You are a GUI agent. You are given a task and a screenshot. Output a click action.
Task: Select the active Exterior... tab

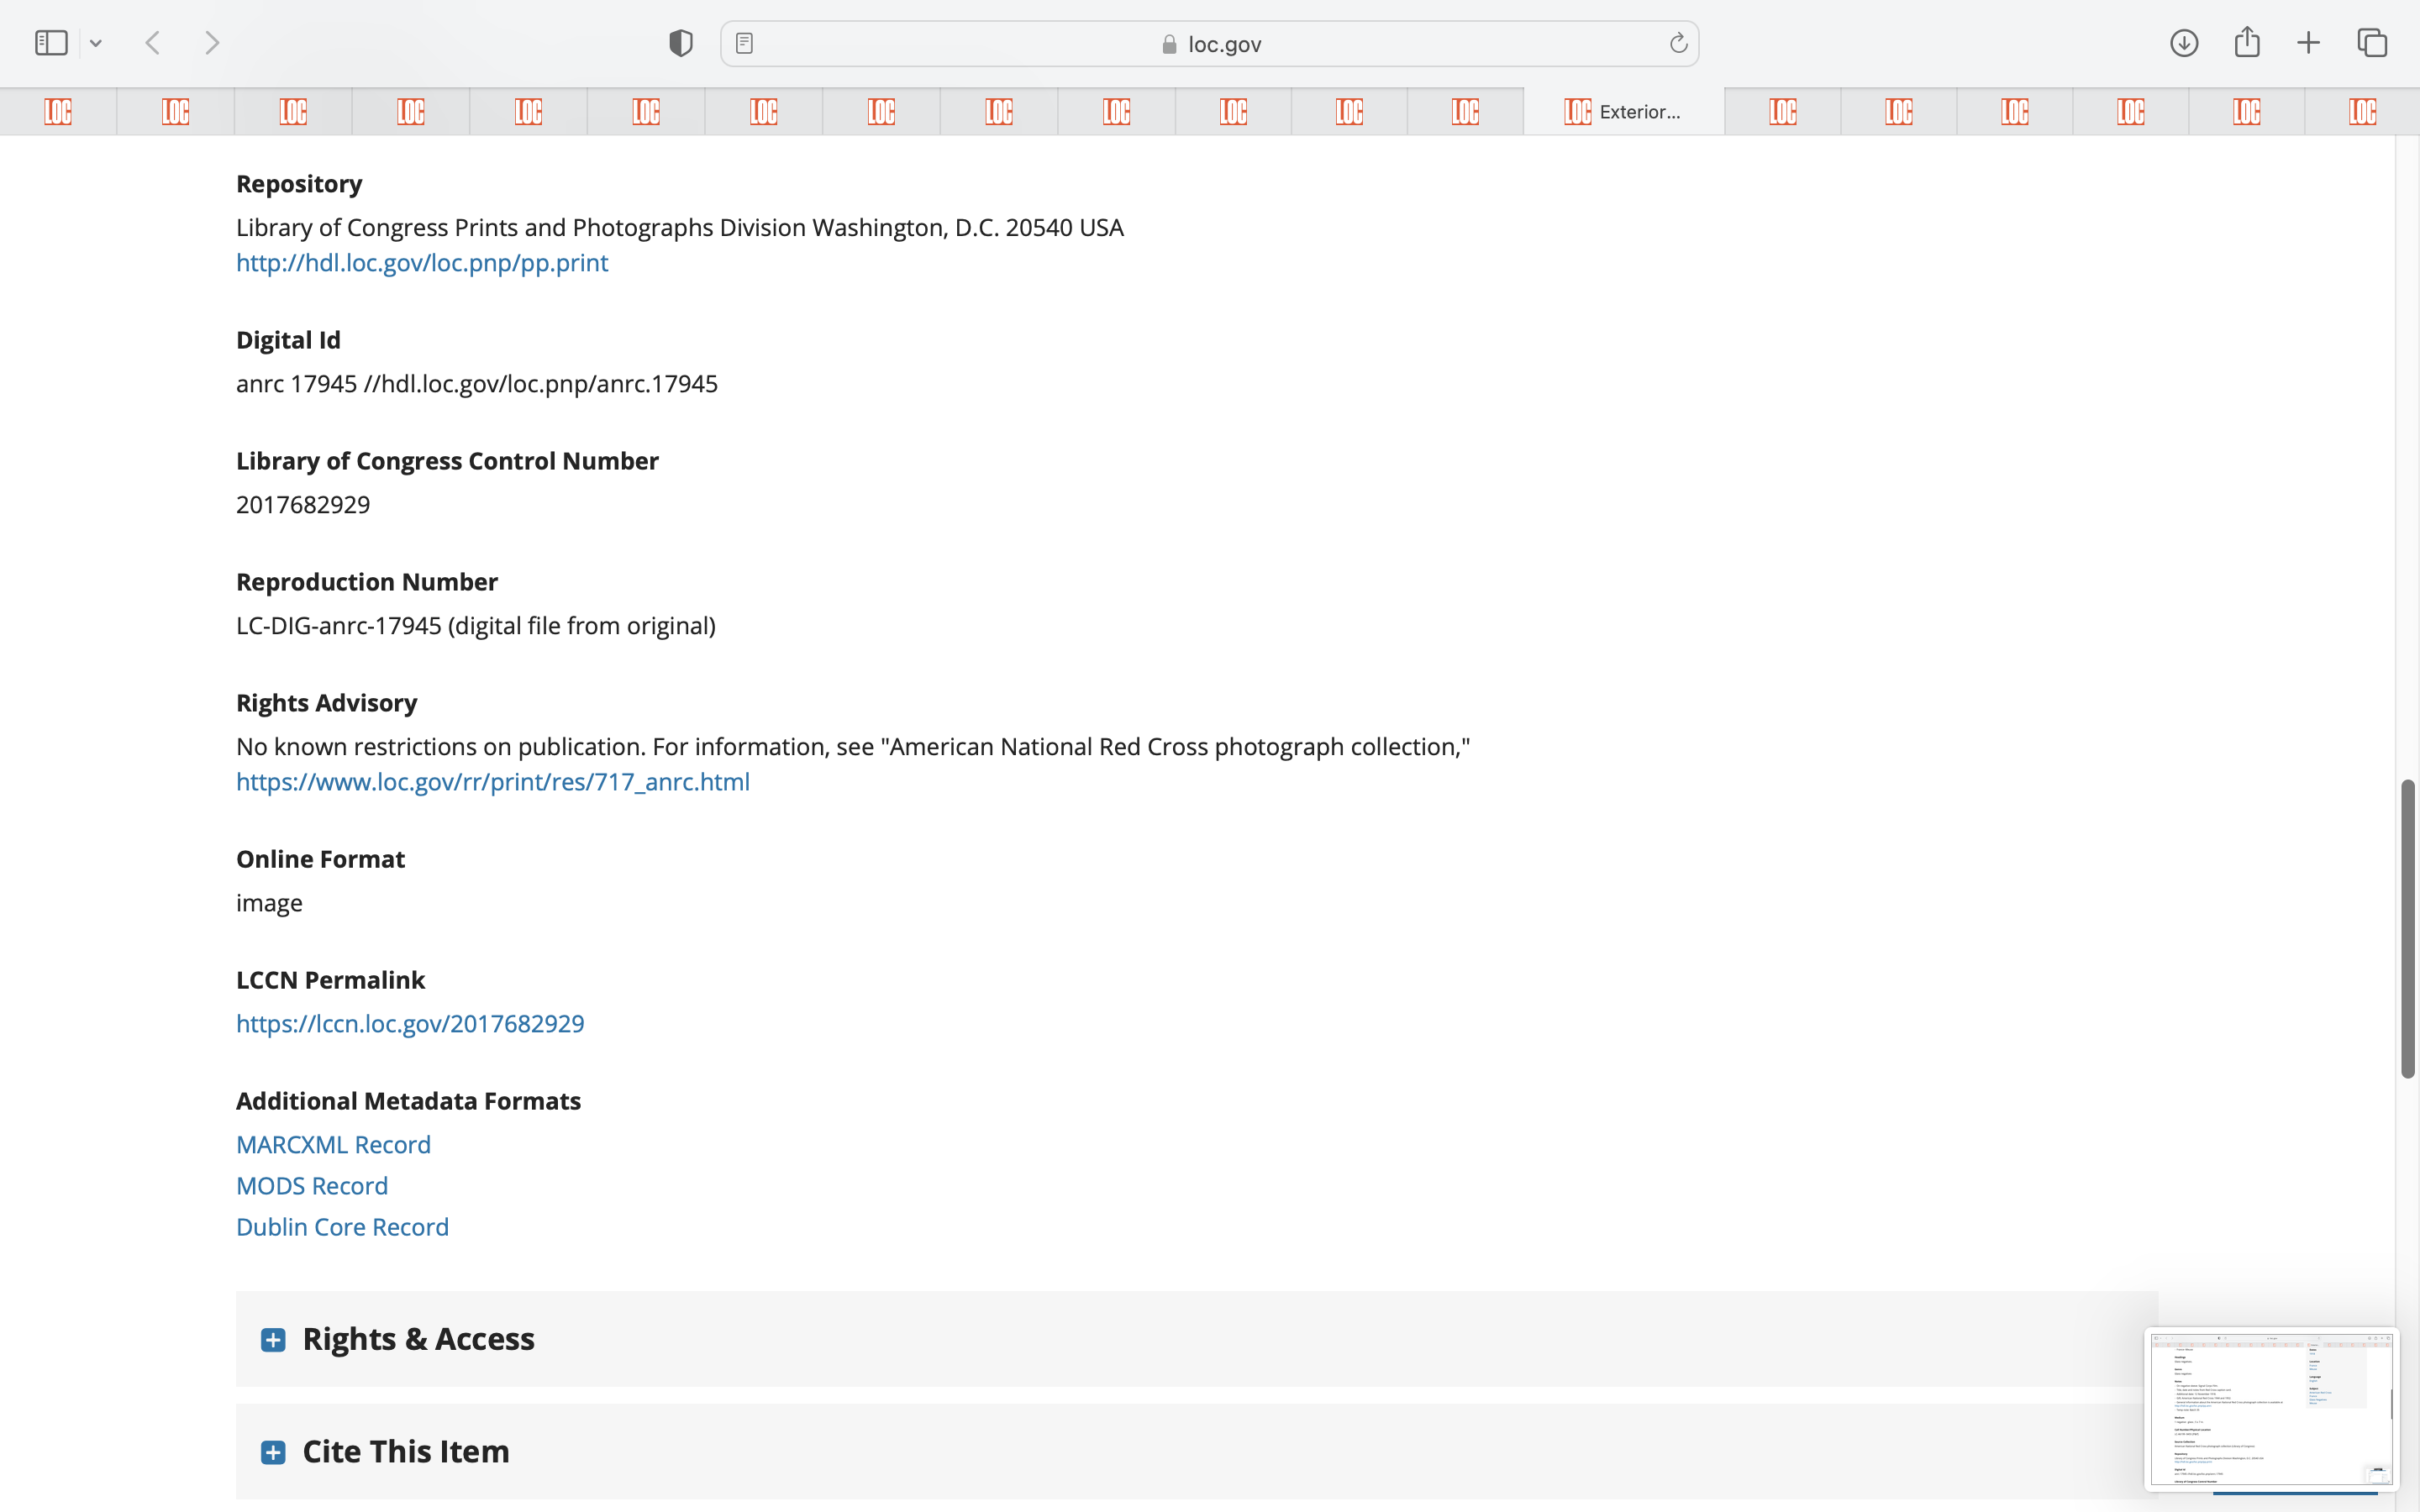(1623, 111)
